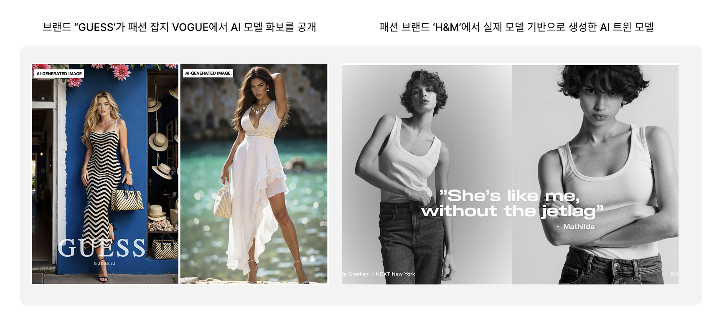Click the white dress model image
The image size is (727, 321).
254,174
